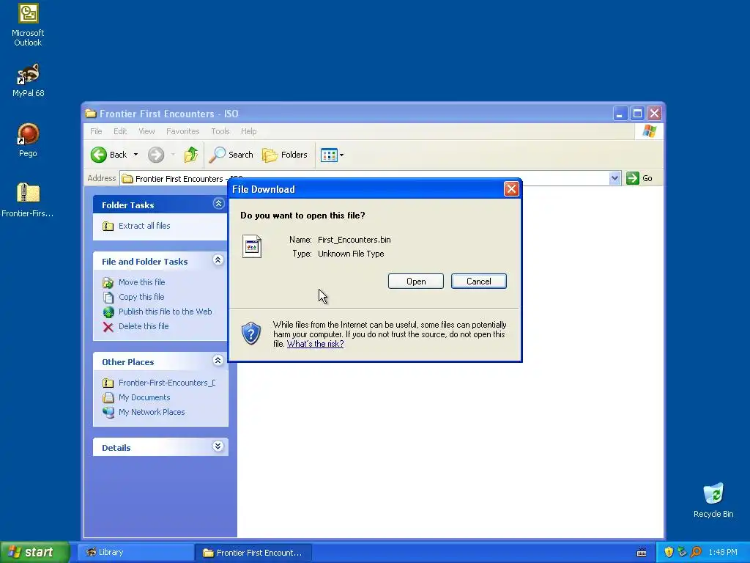Click the blue shield question icon
The image size is (750, 563).
(251, 333)
